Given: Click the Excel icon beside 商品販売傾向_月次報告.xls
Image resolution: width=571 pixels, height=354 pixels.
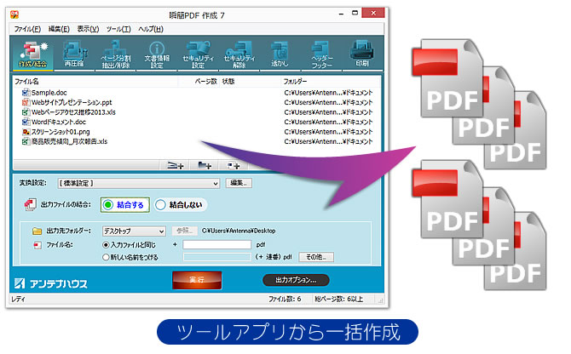Looking at the screenshot, I should click(26, 141).
